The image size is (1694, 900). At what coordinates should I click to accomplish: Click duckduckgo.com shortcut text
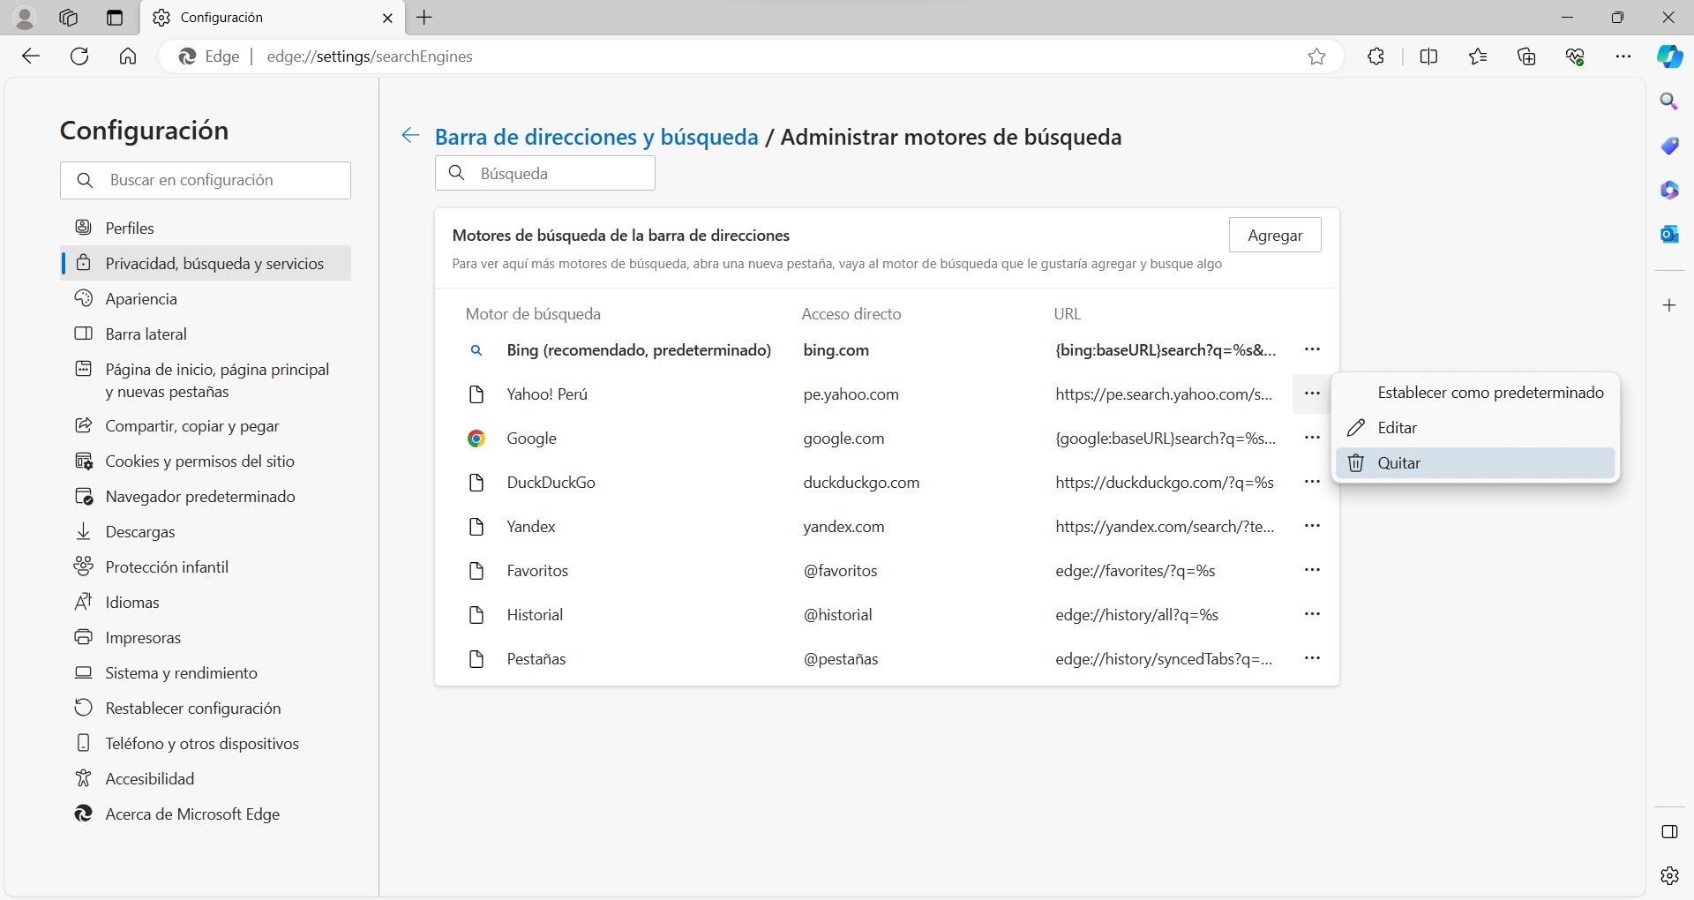[861, 483]
